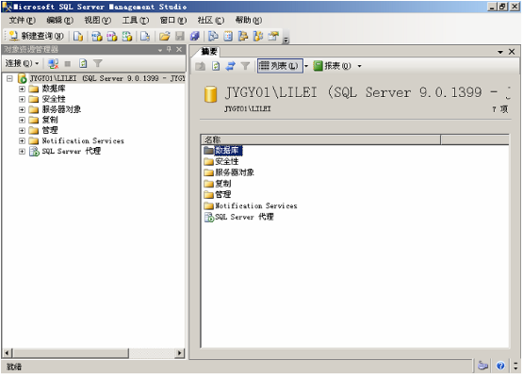
Task: Open the 报表 (Report) dropdown arrow
Action: coord(359,66)
